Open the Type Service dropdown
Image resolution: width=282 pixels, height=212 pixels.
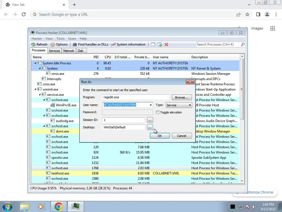tap(179, 105)
